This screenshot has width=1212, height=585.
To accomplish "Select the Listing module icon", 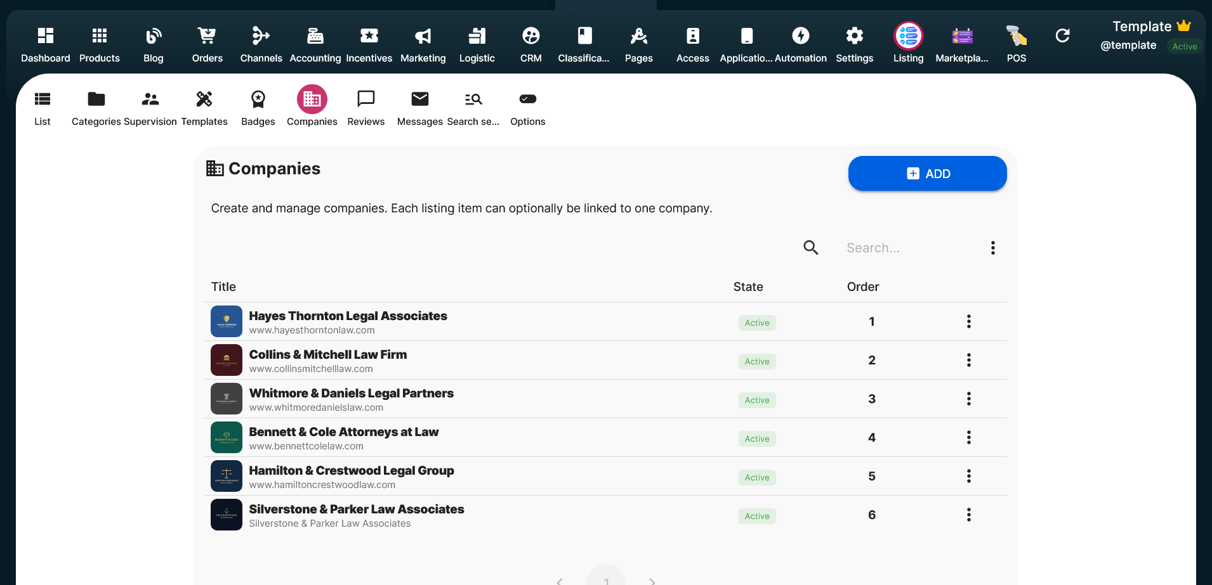I will coord(909,35).
